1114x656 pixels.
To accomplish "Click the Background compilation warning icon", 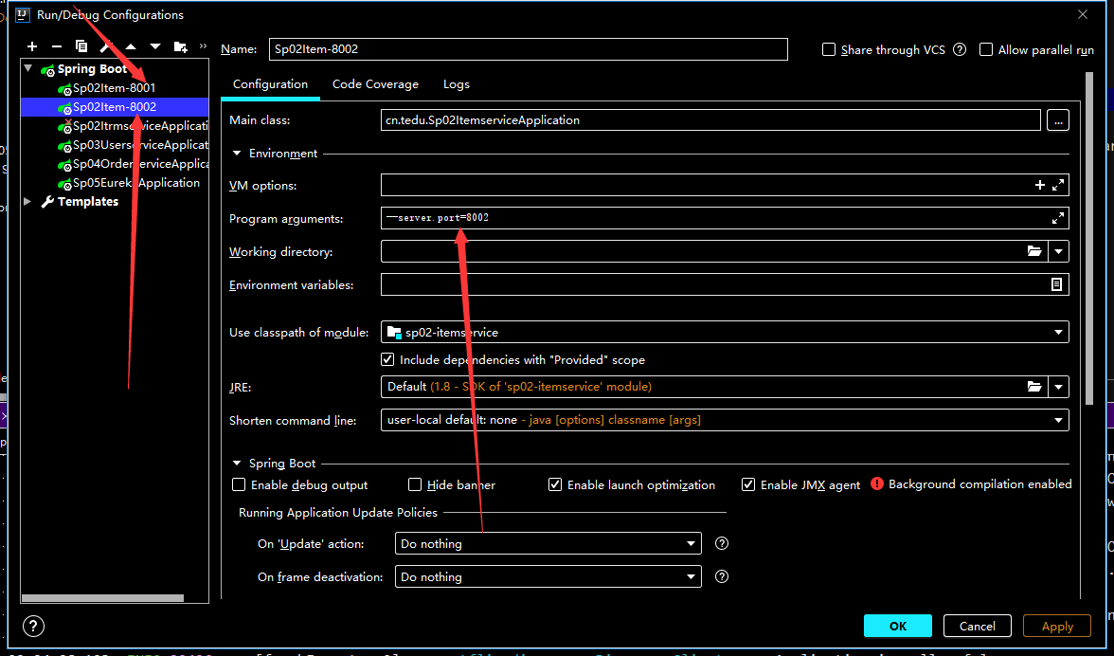I will (877, 484).
